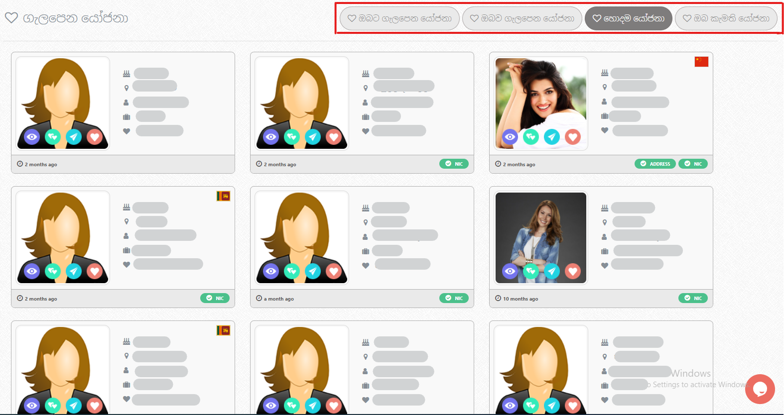The image size is (784, 415).
Task: Switch to the හොඳම යෝජනා tab
Action: 629,18
